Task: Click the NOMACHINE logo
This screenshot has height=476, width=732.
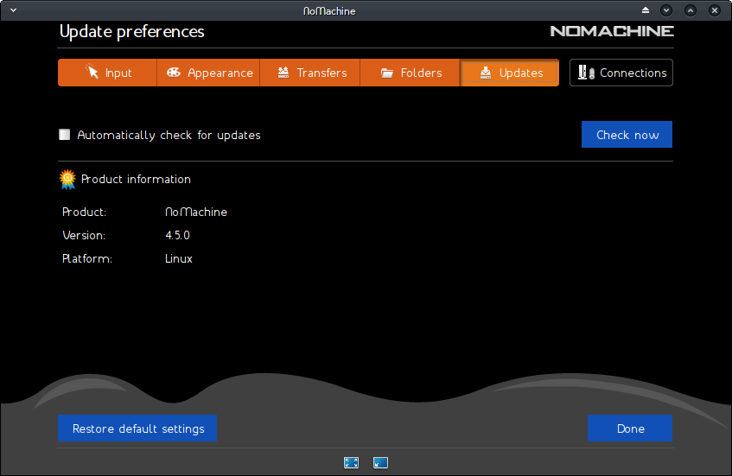Action: pos(612,31)
